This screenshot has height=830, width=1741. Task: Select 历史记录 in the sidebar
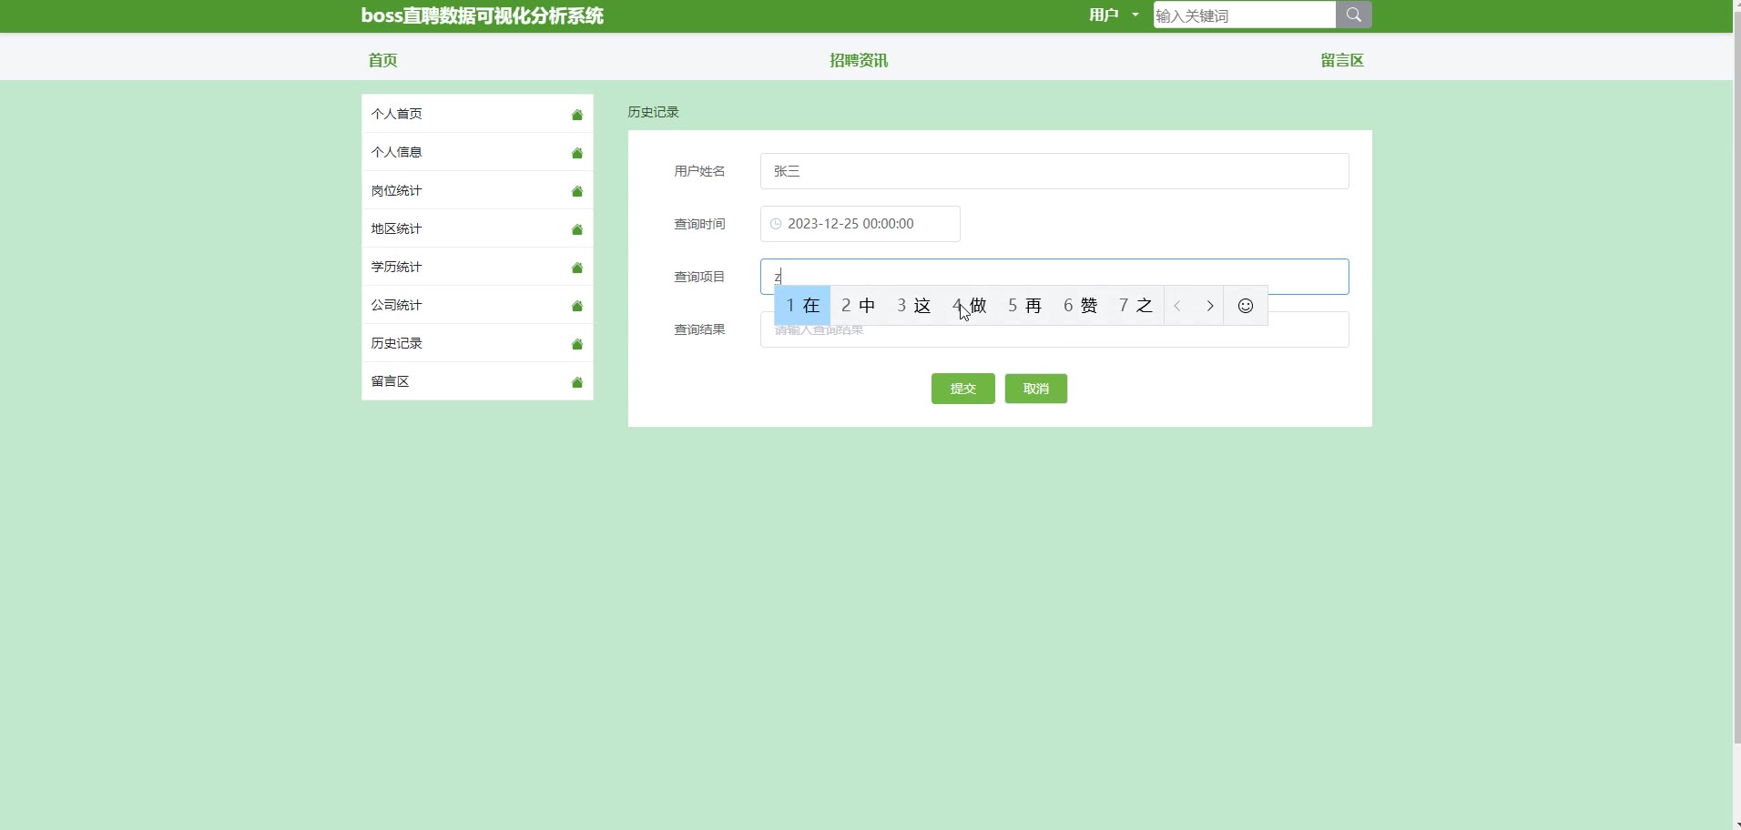click(477, 343)
